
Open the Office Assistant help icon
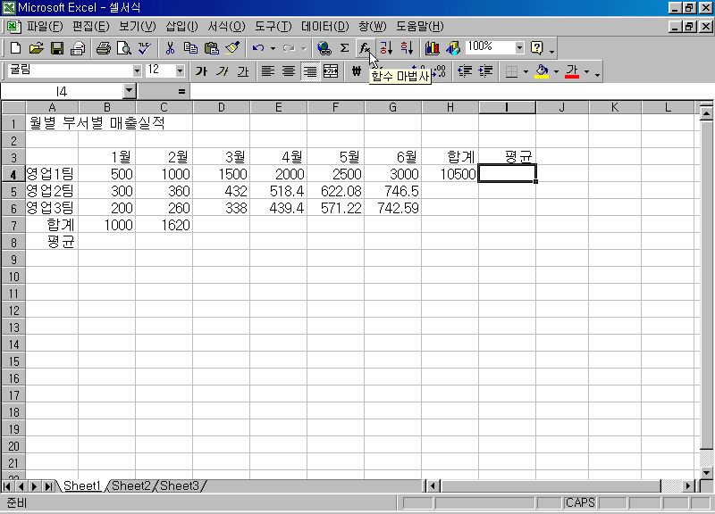(537, 48)
